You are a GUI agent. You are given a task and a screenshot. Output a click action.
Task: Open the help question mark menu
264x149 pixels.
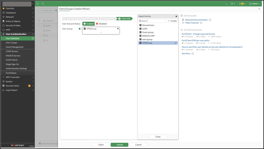click(233, 4)
